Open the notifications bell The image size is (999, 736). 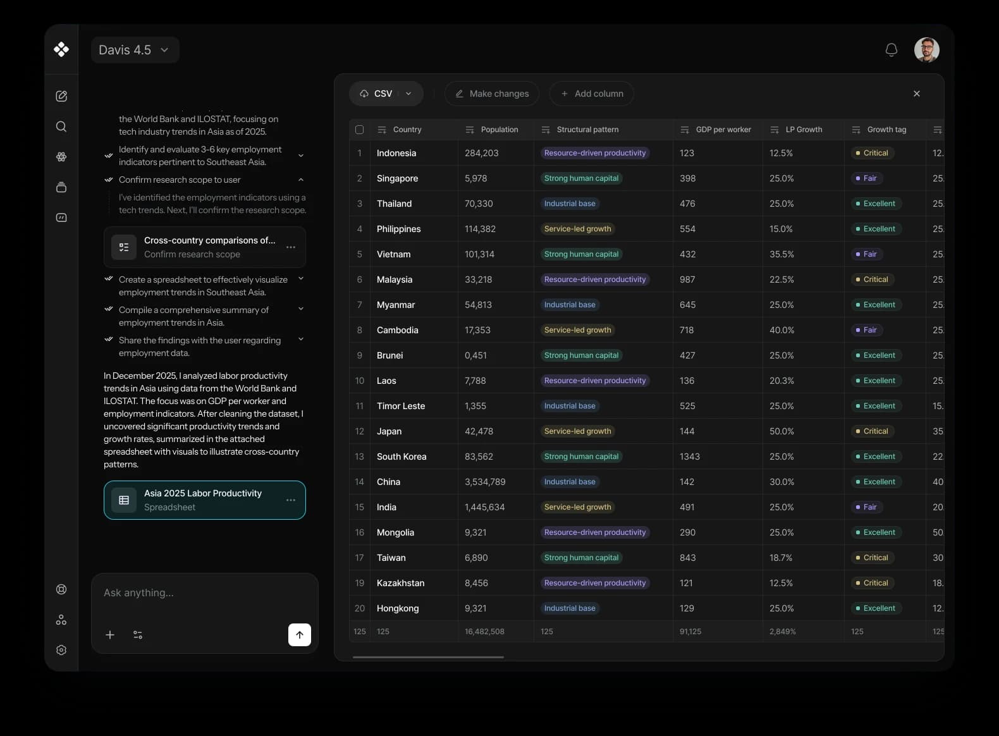click(892, 49)
